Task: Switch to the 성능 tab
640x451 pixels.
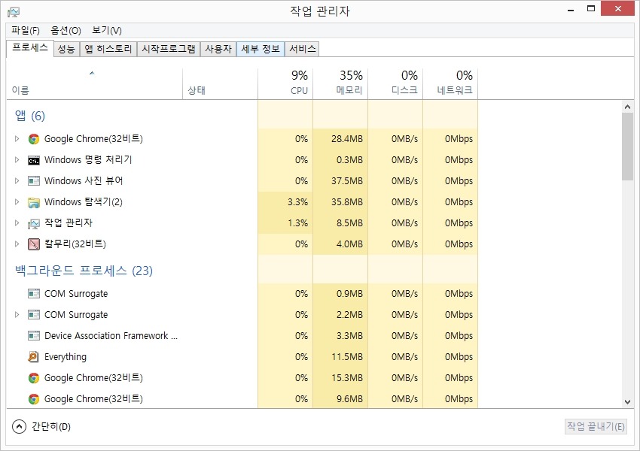Action: pyautogui.click(x=66, y=50)
